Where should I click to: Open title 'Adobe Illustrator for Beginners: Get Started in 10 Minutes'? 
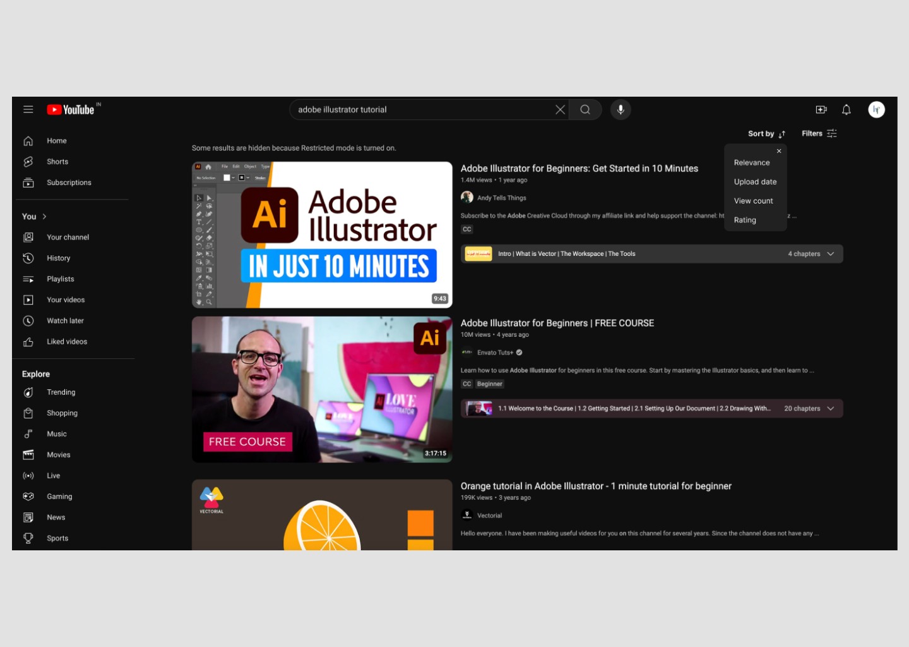point(579,169)
